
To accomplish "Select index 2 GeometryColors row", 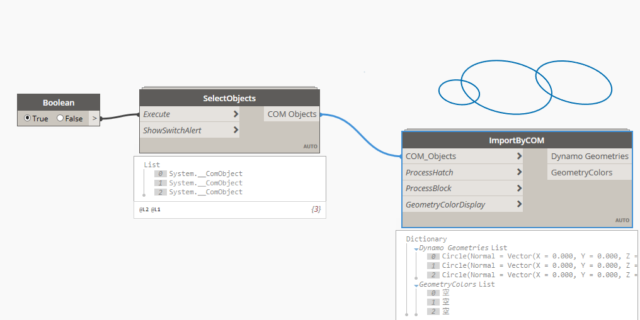I will [x=438, y=311].
